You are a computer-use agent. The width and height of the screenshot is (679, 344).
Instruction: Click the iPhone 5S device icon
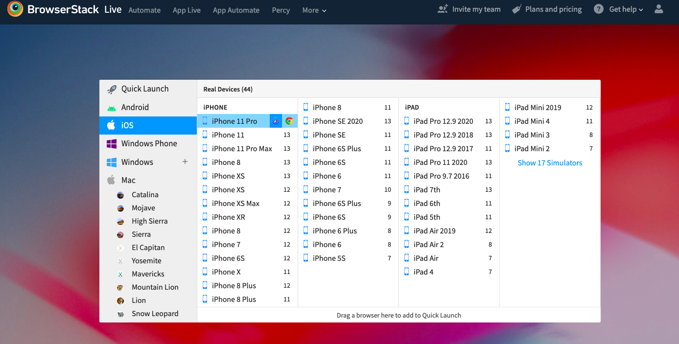pos(306,258)
